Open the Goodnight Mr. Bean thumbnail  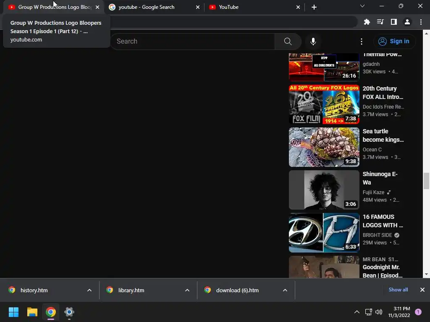pyautogui.click(x=324, y=267)
